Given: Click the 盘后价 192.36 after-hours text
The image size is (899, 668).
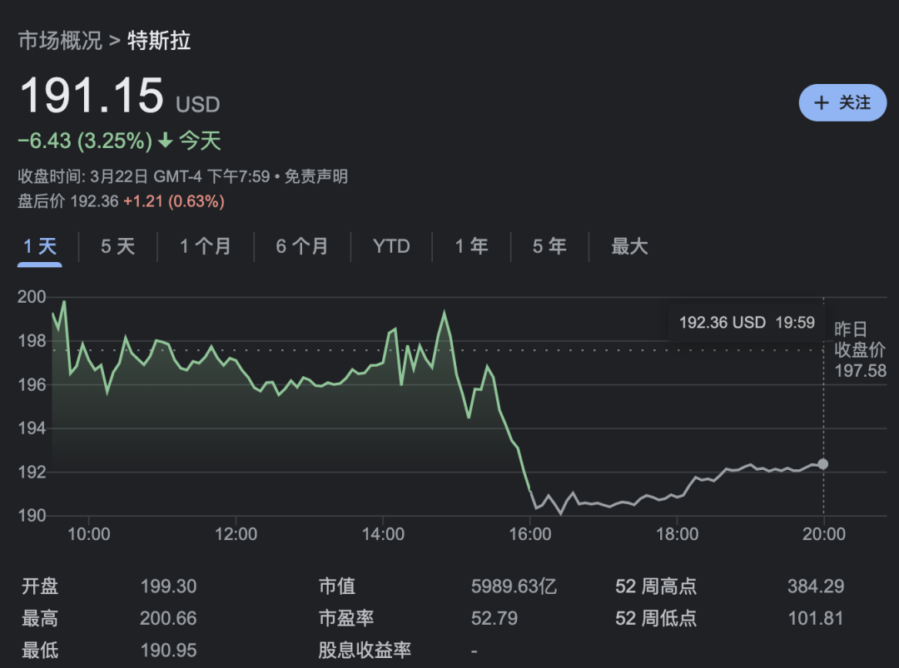Looking at the screenshot, I should coord(67,201).
